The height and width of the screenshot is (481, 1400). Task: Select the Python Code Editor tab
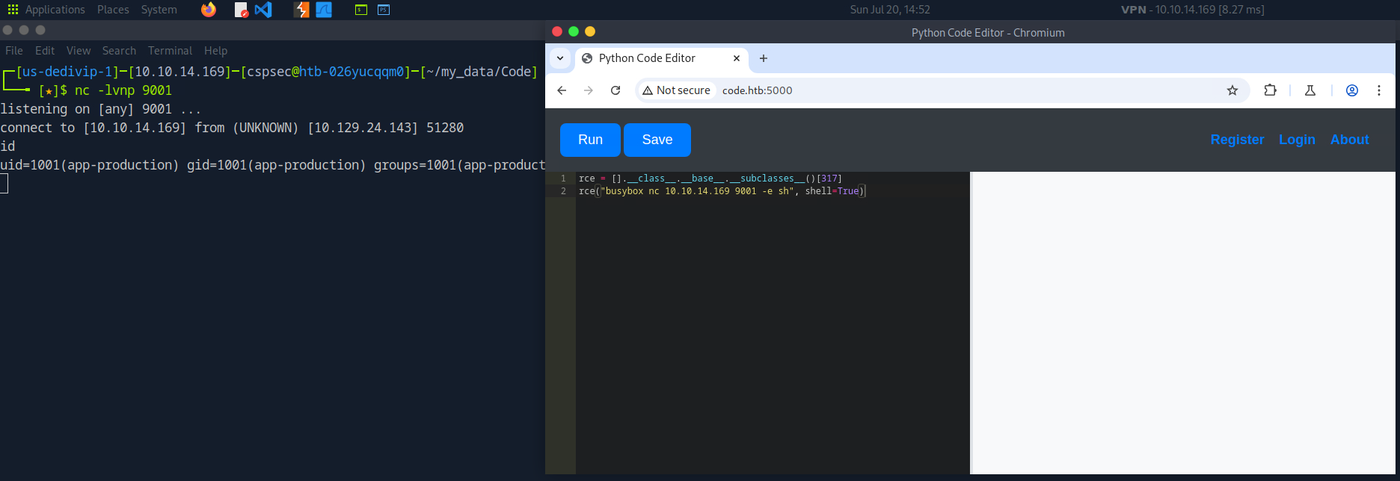tap(661, 58)
